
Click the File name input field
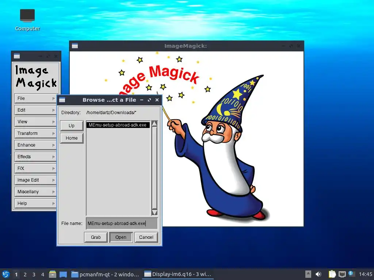coord(122,223)
